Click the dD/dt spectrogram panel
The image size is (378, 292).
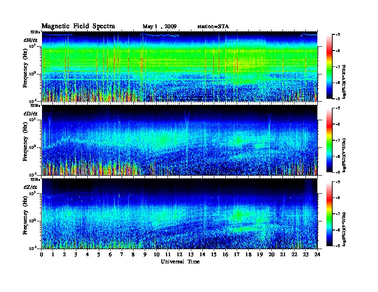pyautogui.click(x=179, y=140)
